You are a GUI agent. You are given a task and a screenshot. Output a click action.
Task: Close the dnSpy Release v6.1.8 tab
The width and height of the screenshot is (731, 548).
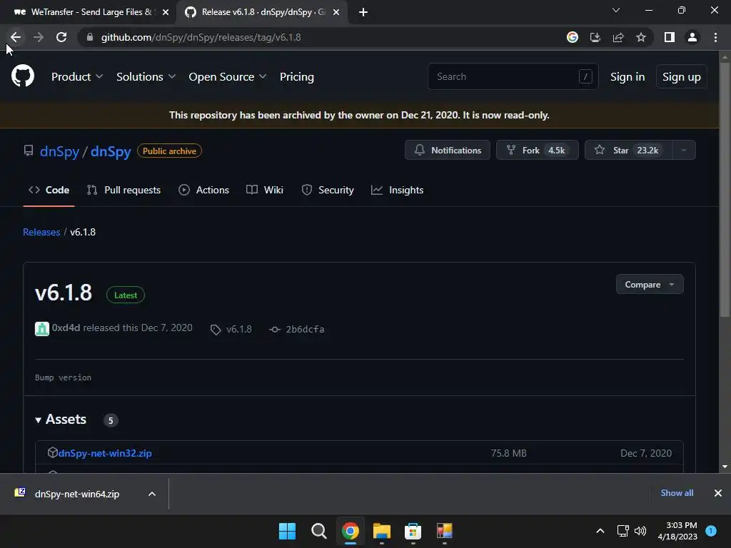(336, 12)
